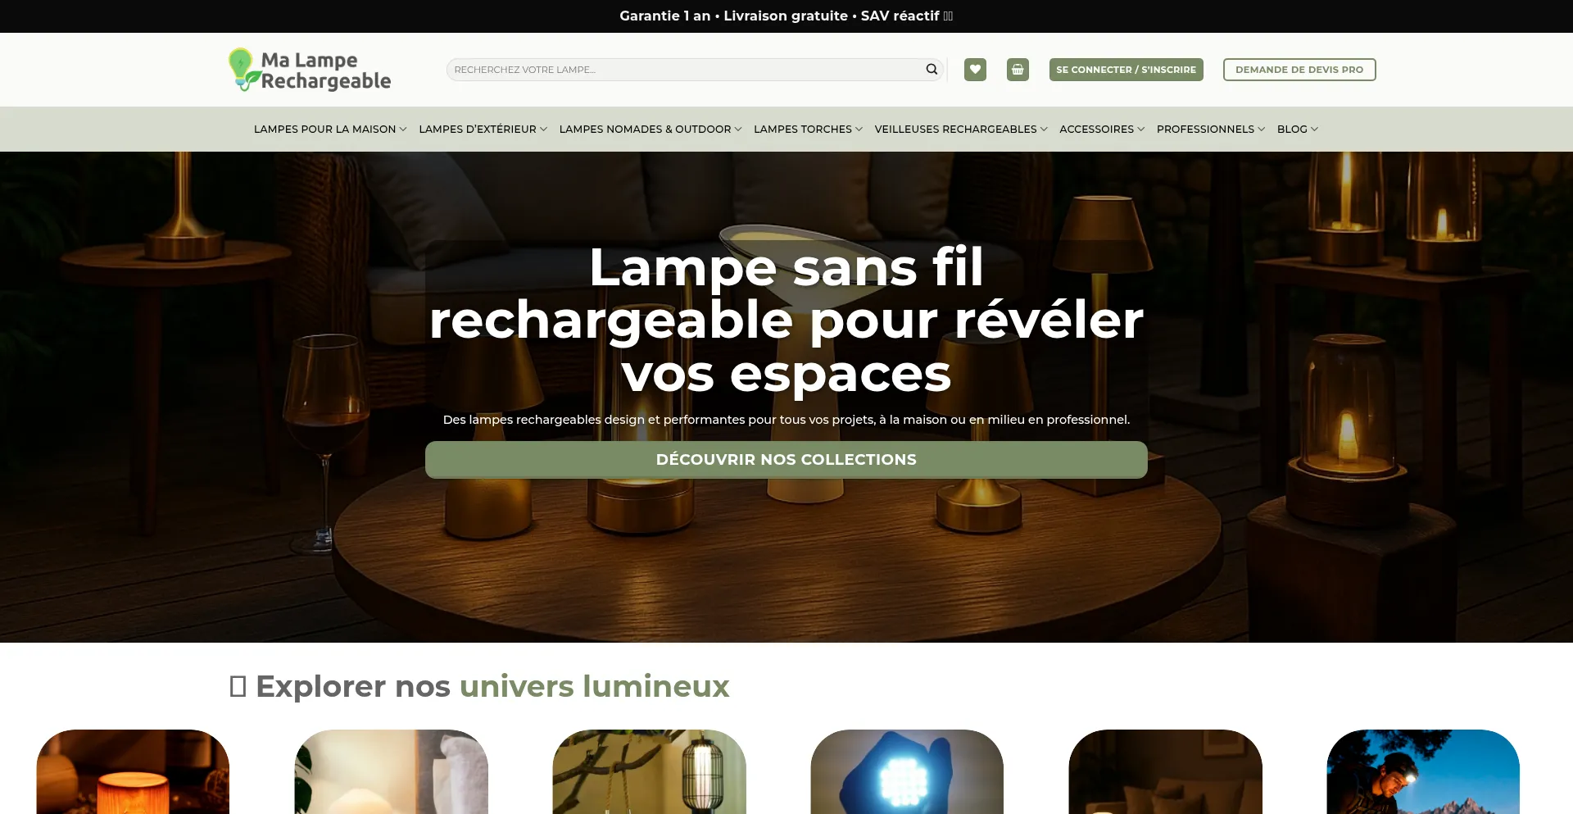Click Se connecter / S'inscrire button
Viewport: 1573px width, 814px height.
tap(1126, 70)
